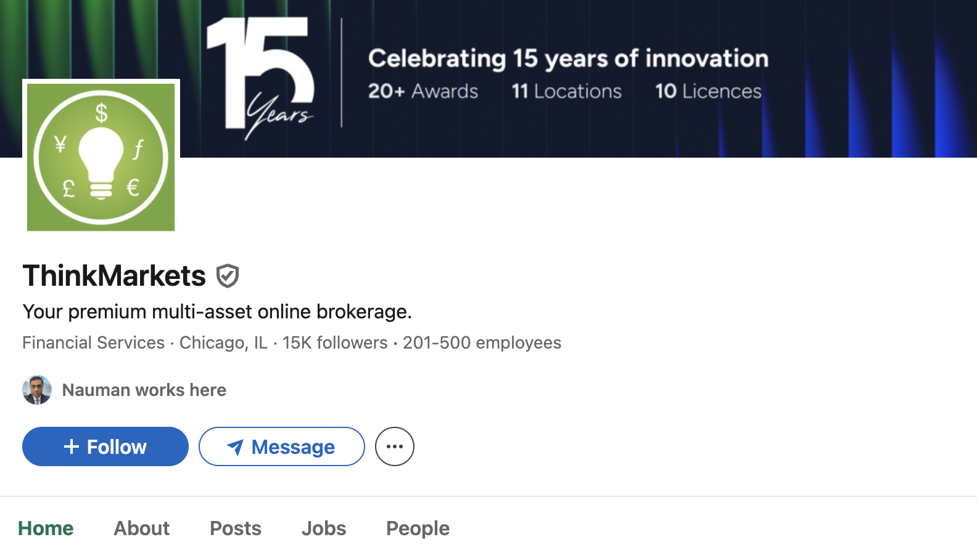View the People tab
This screenshot has width=977, height=553.
[x=418, y=528]
